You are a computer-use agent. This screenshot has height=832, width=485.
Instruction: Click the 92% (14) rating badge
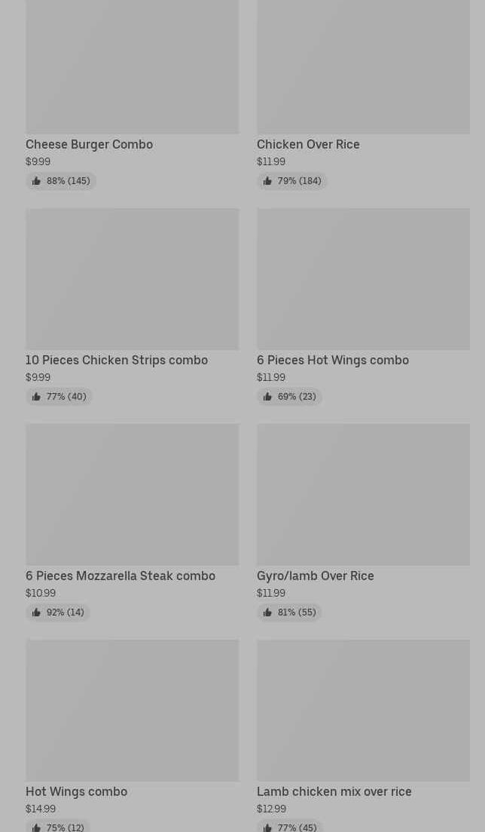click(x=58, y=612)
